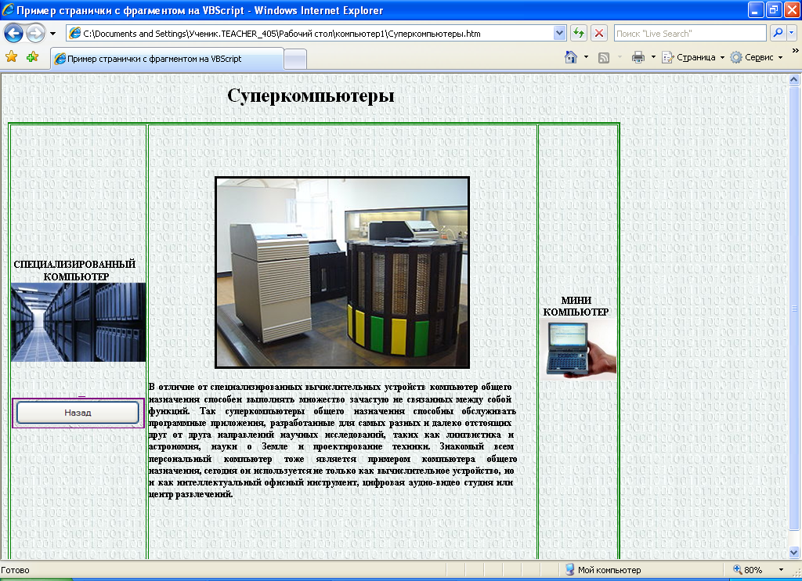This screenshot has width=802, height=581.
Task: Open the Сервис menu
Action: 757,57
